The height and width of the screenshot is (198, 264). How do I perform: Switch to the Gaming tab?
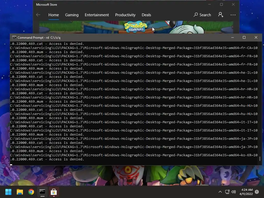pyautogui.click(x=72, y=15)
